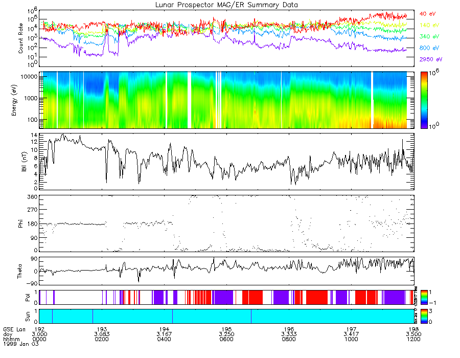Click the '14' tick label on |B| axis
The height and width of the screenshot is (358, 460).
point(34,136)
